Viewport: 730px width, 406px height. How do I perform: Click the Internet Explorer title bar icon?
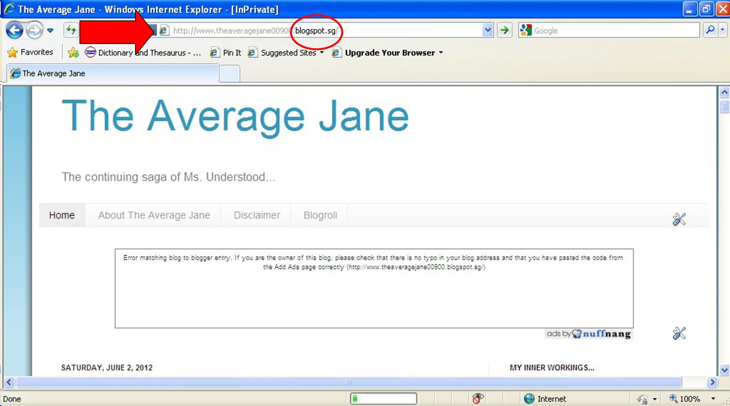[9, 9]
